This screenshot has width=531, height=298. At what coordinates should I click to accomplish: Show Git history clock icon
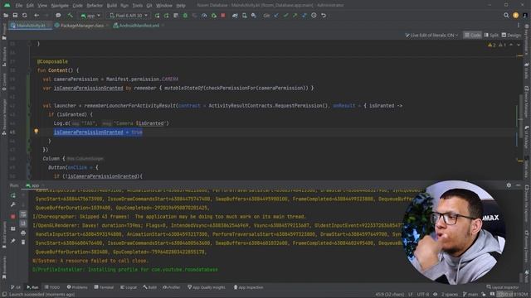(314, 16)
